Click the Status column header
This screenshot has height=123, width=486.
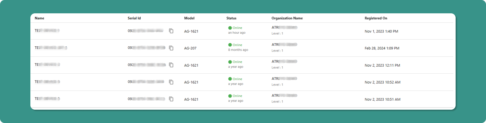coord(231,18)
